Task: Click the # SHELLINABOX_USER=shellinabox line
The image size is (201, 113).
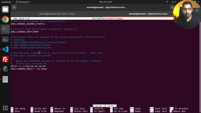Action: tap(31, 45)
